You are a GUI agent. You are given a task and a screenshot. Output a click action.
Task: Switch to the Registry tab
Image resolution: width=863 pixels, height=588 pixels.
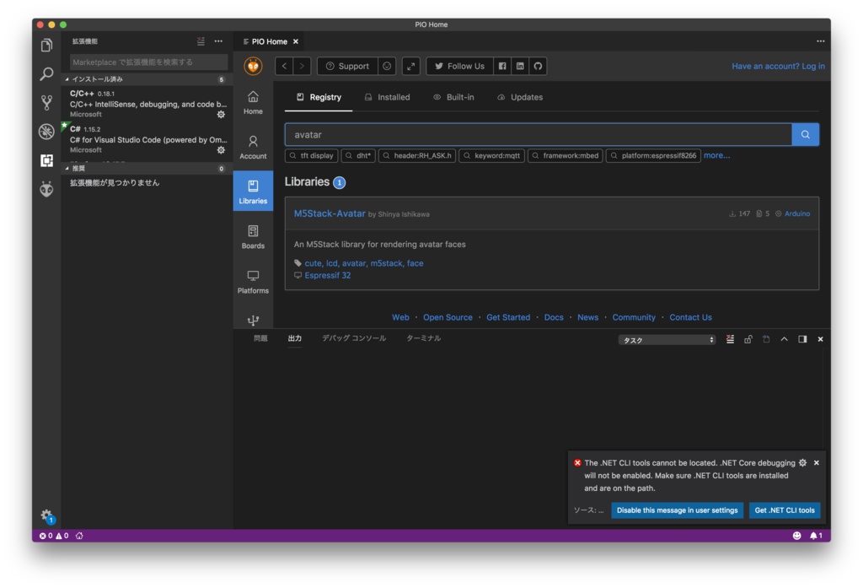319,97
